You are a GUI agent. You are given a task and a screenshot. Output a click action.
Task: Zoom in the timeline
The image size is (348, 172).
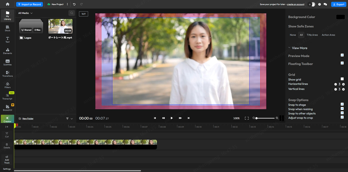[277, 118]
